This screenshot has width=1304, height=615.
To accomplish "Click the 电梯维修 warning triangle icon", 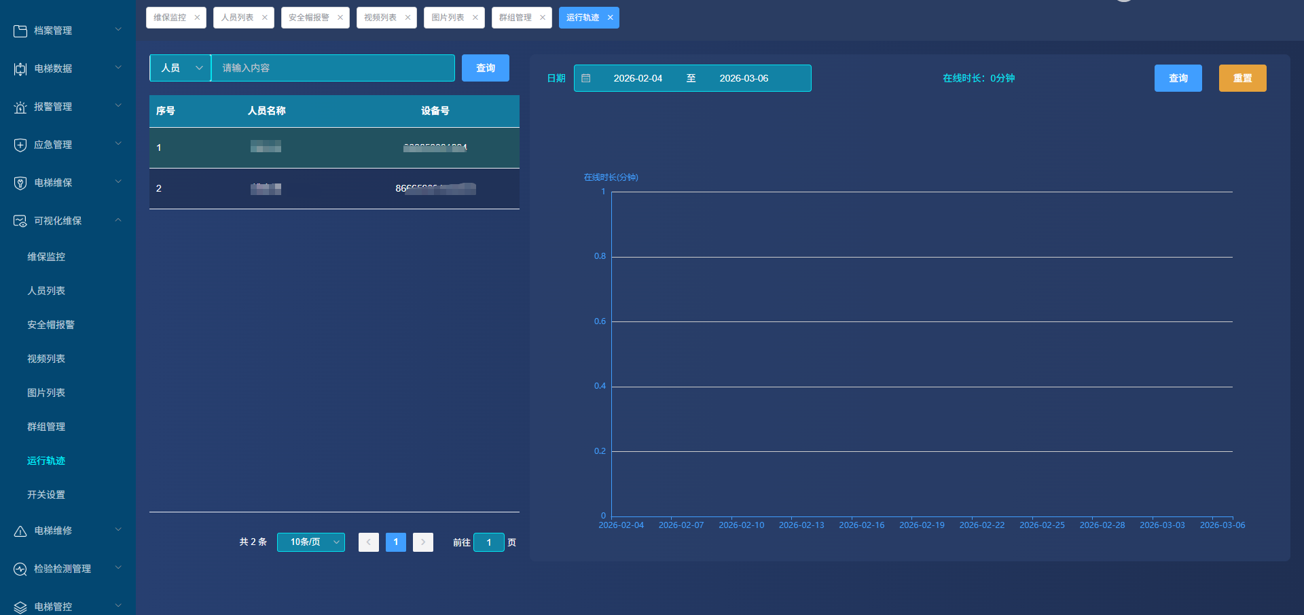I will coord(20,531).
